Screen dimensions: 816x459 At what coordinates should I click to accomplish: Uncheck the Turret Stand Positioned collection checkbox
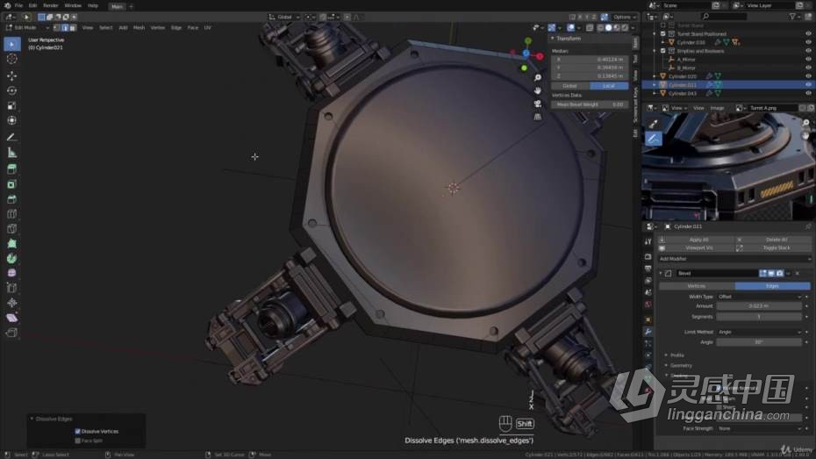663,34
